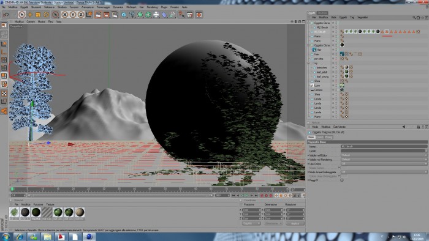The image size is (429, 241).
Task: Switch to the Phong attribute tab
Action: coord(328,137)
